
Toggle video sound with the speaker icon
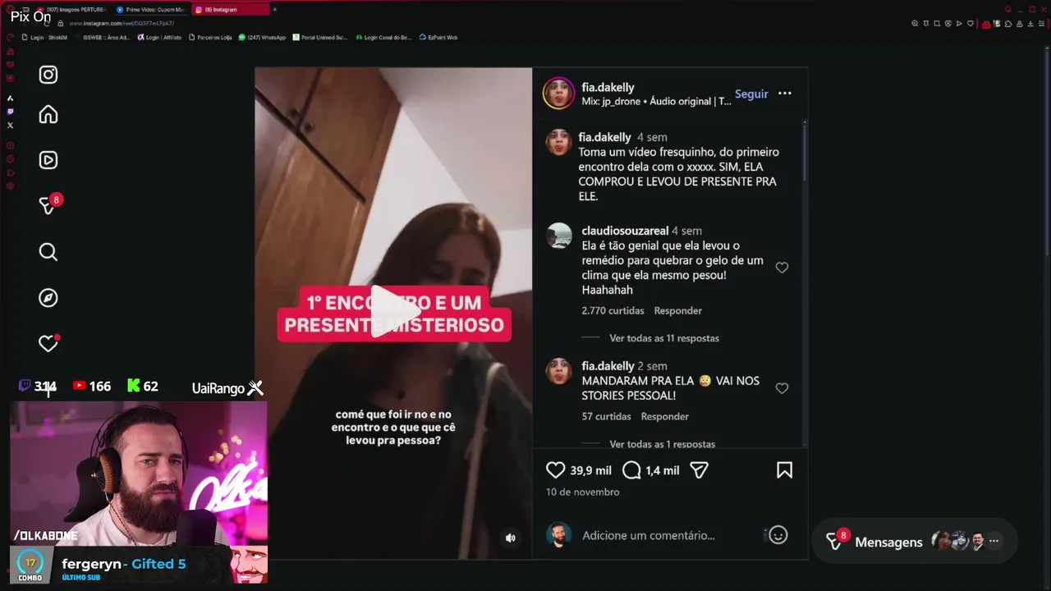[511, 538]
